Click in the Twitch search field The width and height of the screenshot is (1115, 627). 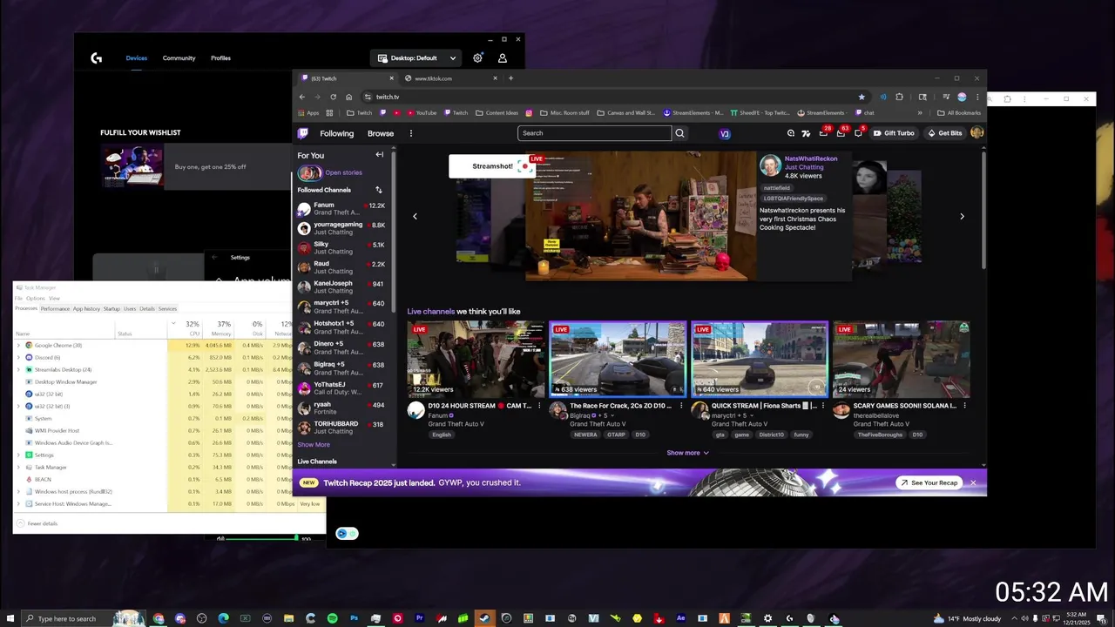(594, 133)
